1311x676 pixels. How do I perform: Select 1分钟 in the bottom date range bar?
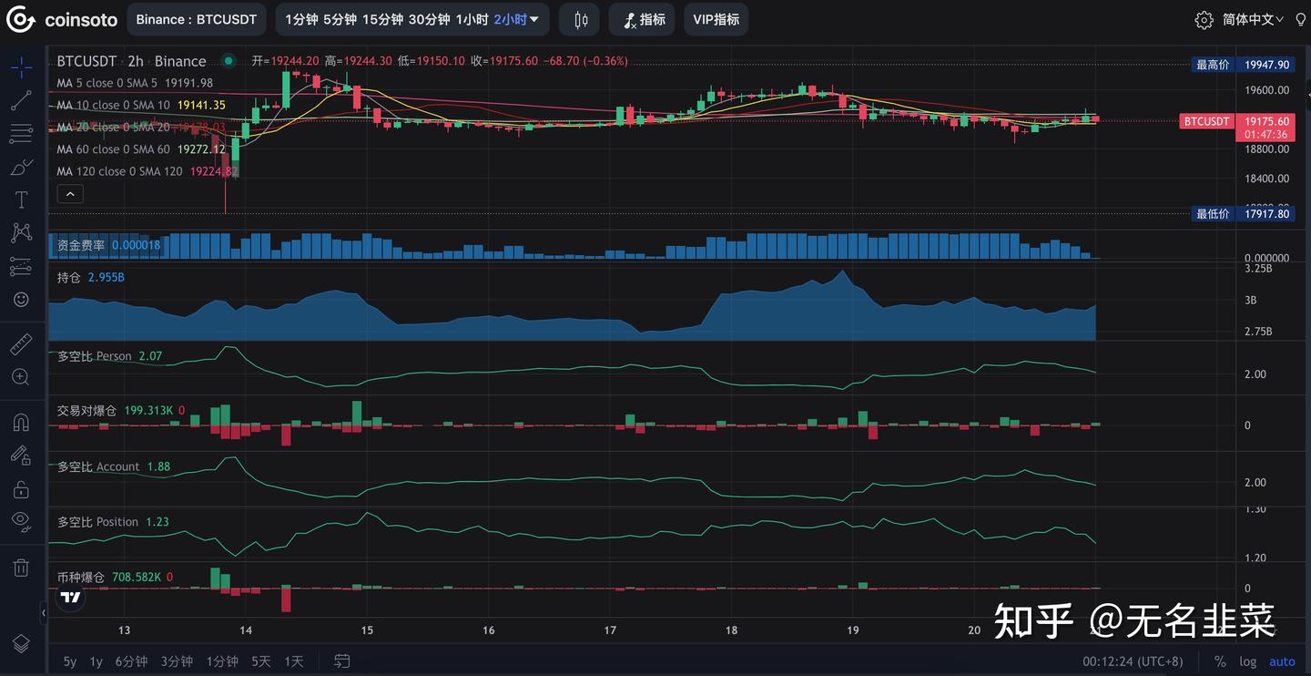point(222,661)
